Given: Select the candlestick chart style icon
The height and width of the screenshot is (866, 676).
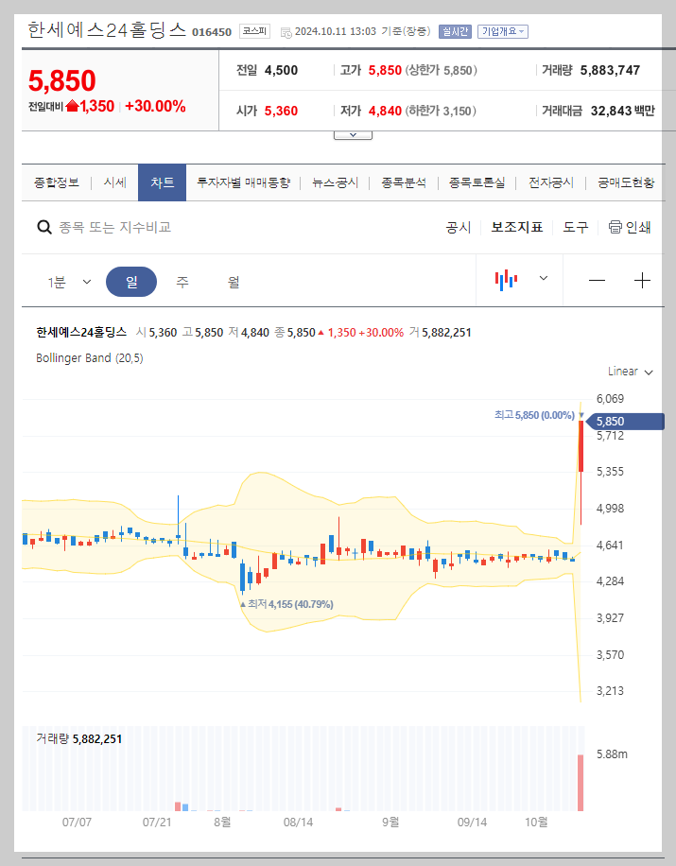Looking at the screenshot, I should pos(505,280).
